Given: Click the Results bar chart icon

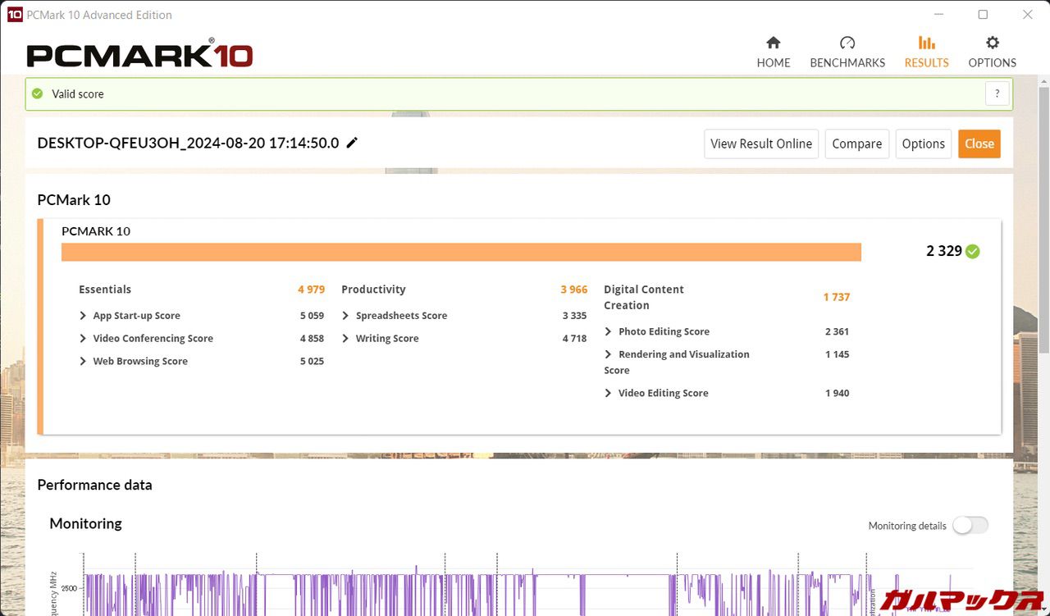Looking at the screenshot, I should pos(926,43).
